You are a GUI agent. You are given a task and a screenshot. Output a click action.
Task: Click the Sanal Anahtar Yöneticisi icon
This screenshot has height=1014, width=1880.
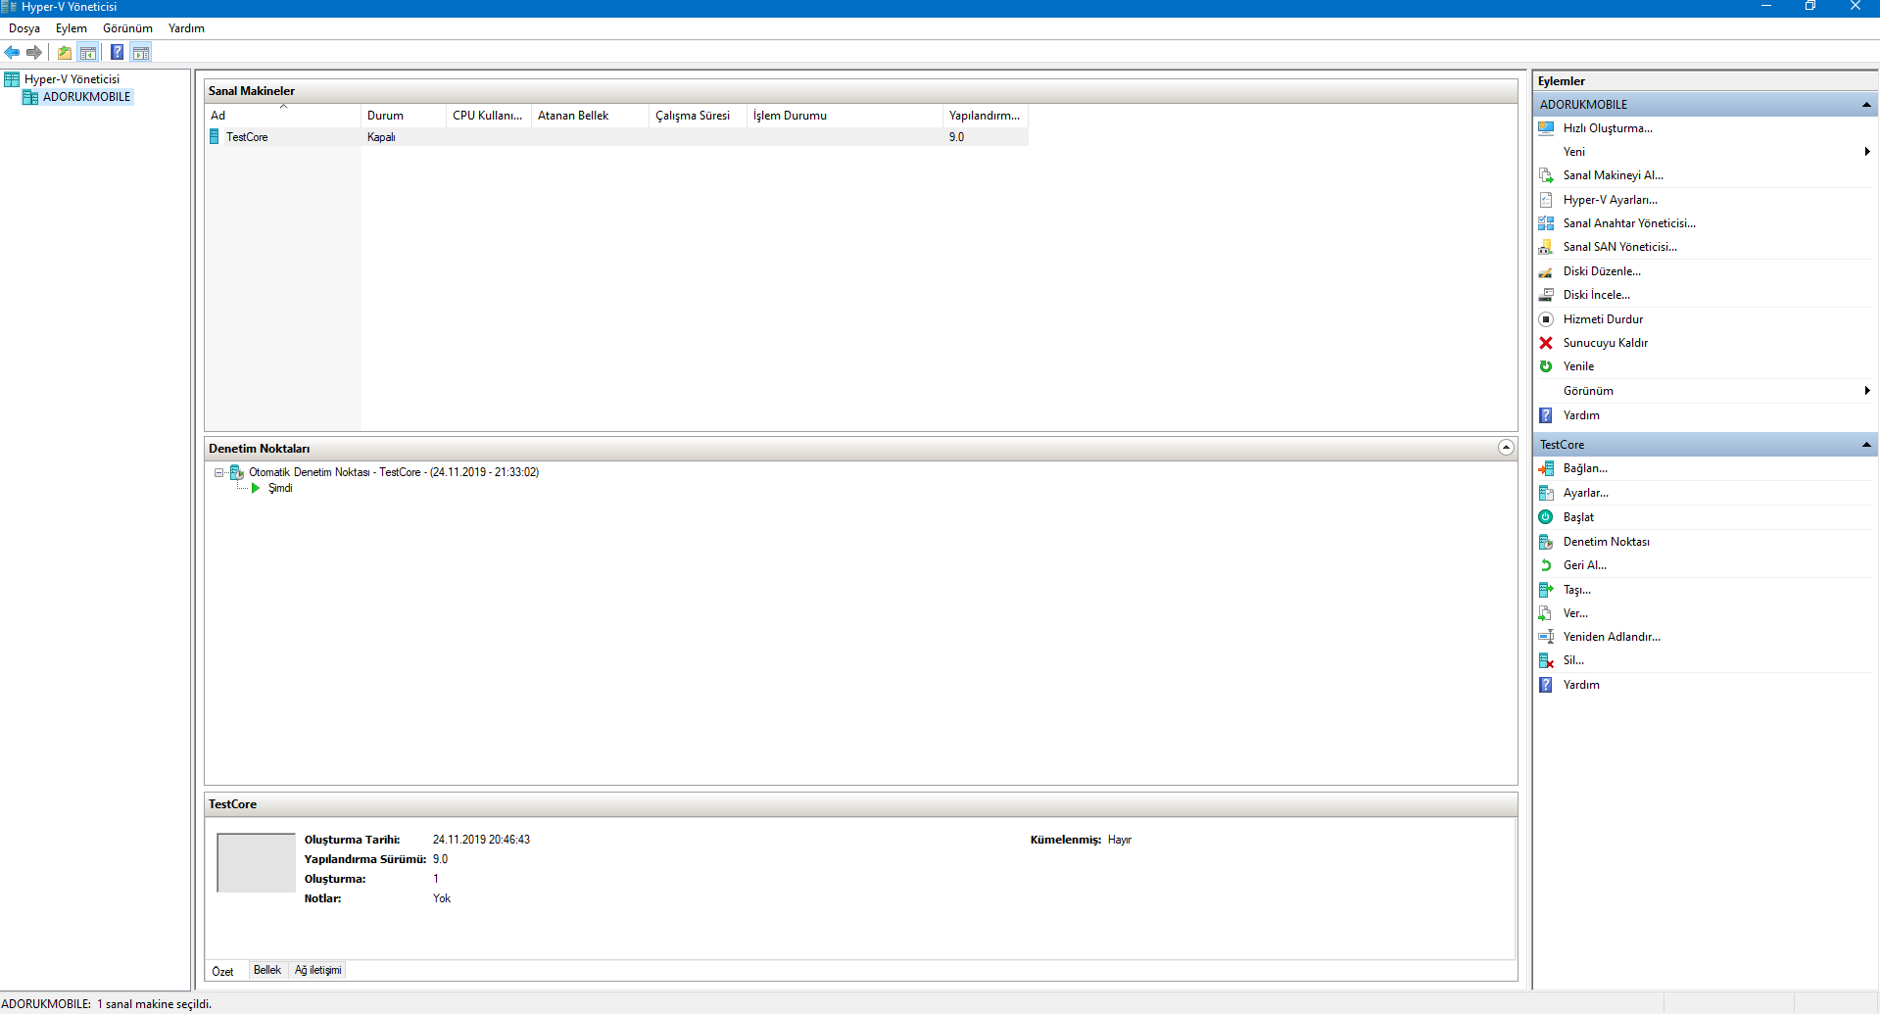[1546, 223]
